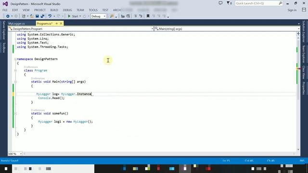Close the Program.cs tab
Image resolution: width=308 pixels, height=173 pixels.
61,24
